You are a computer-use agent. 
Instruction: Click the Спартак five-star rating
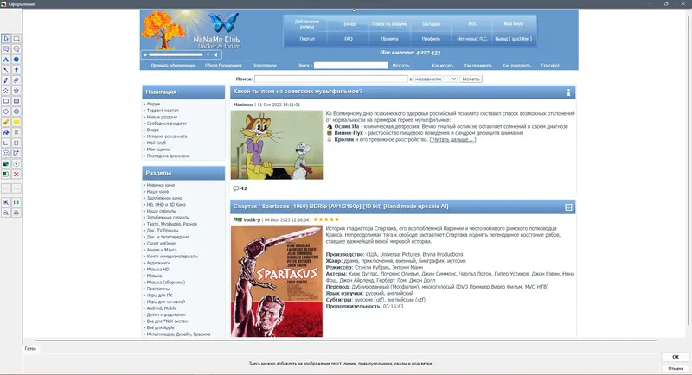point(326,219)
